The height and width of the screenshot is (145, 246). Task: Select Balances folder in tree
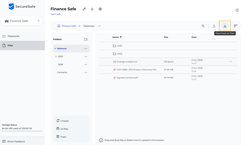[62, 49]
